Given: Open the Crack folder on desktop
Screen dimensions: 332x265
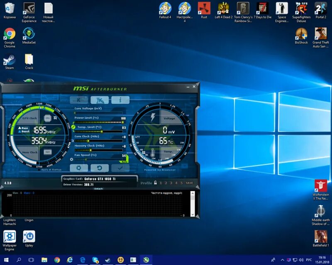Looking at the screenshot, I should click(29, 62).
